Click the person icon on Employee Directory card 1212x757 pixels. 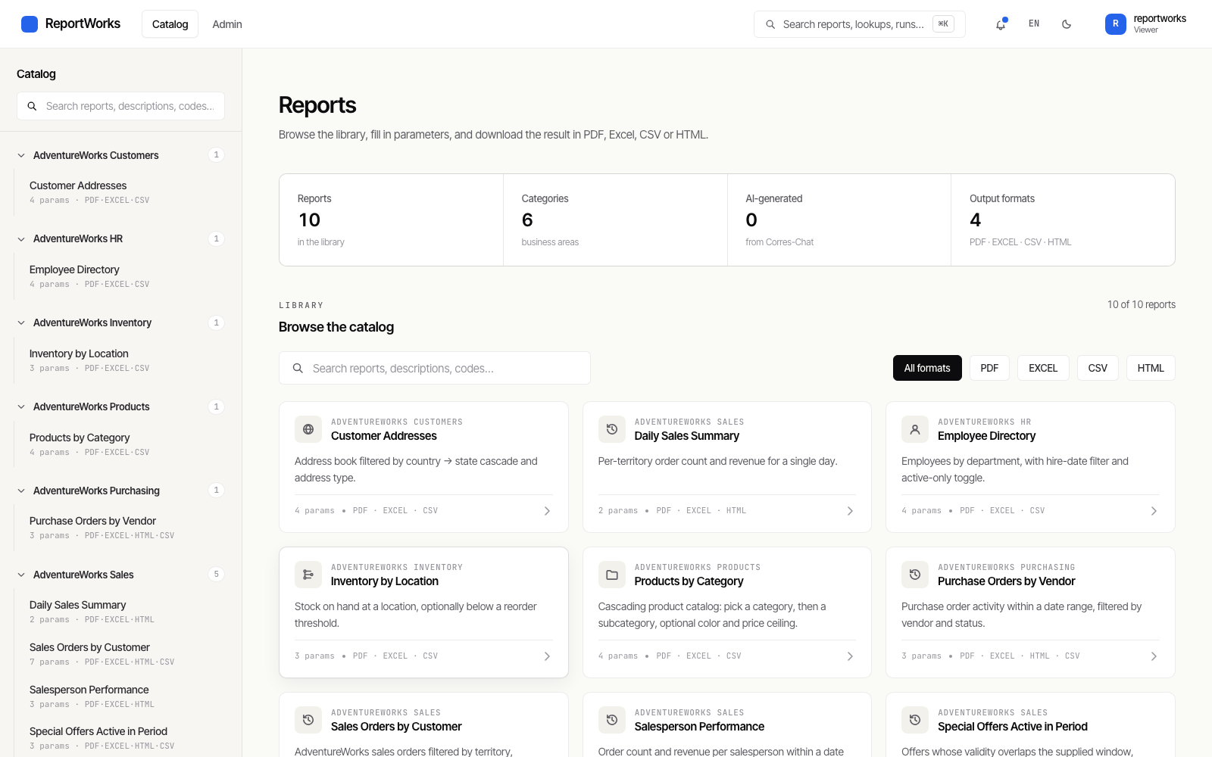click(915, 429)
